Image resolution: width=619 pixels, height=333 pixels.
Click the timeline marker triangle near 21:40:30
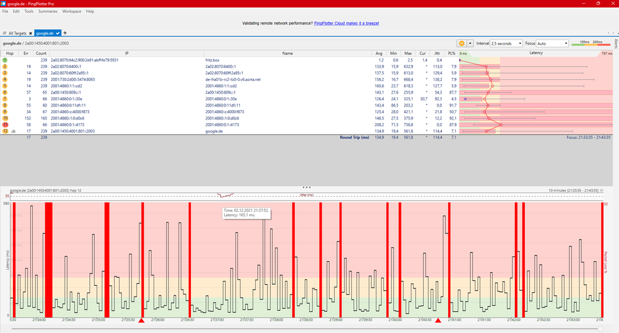[x=438, y=321]
